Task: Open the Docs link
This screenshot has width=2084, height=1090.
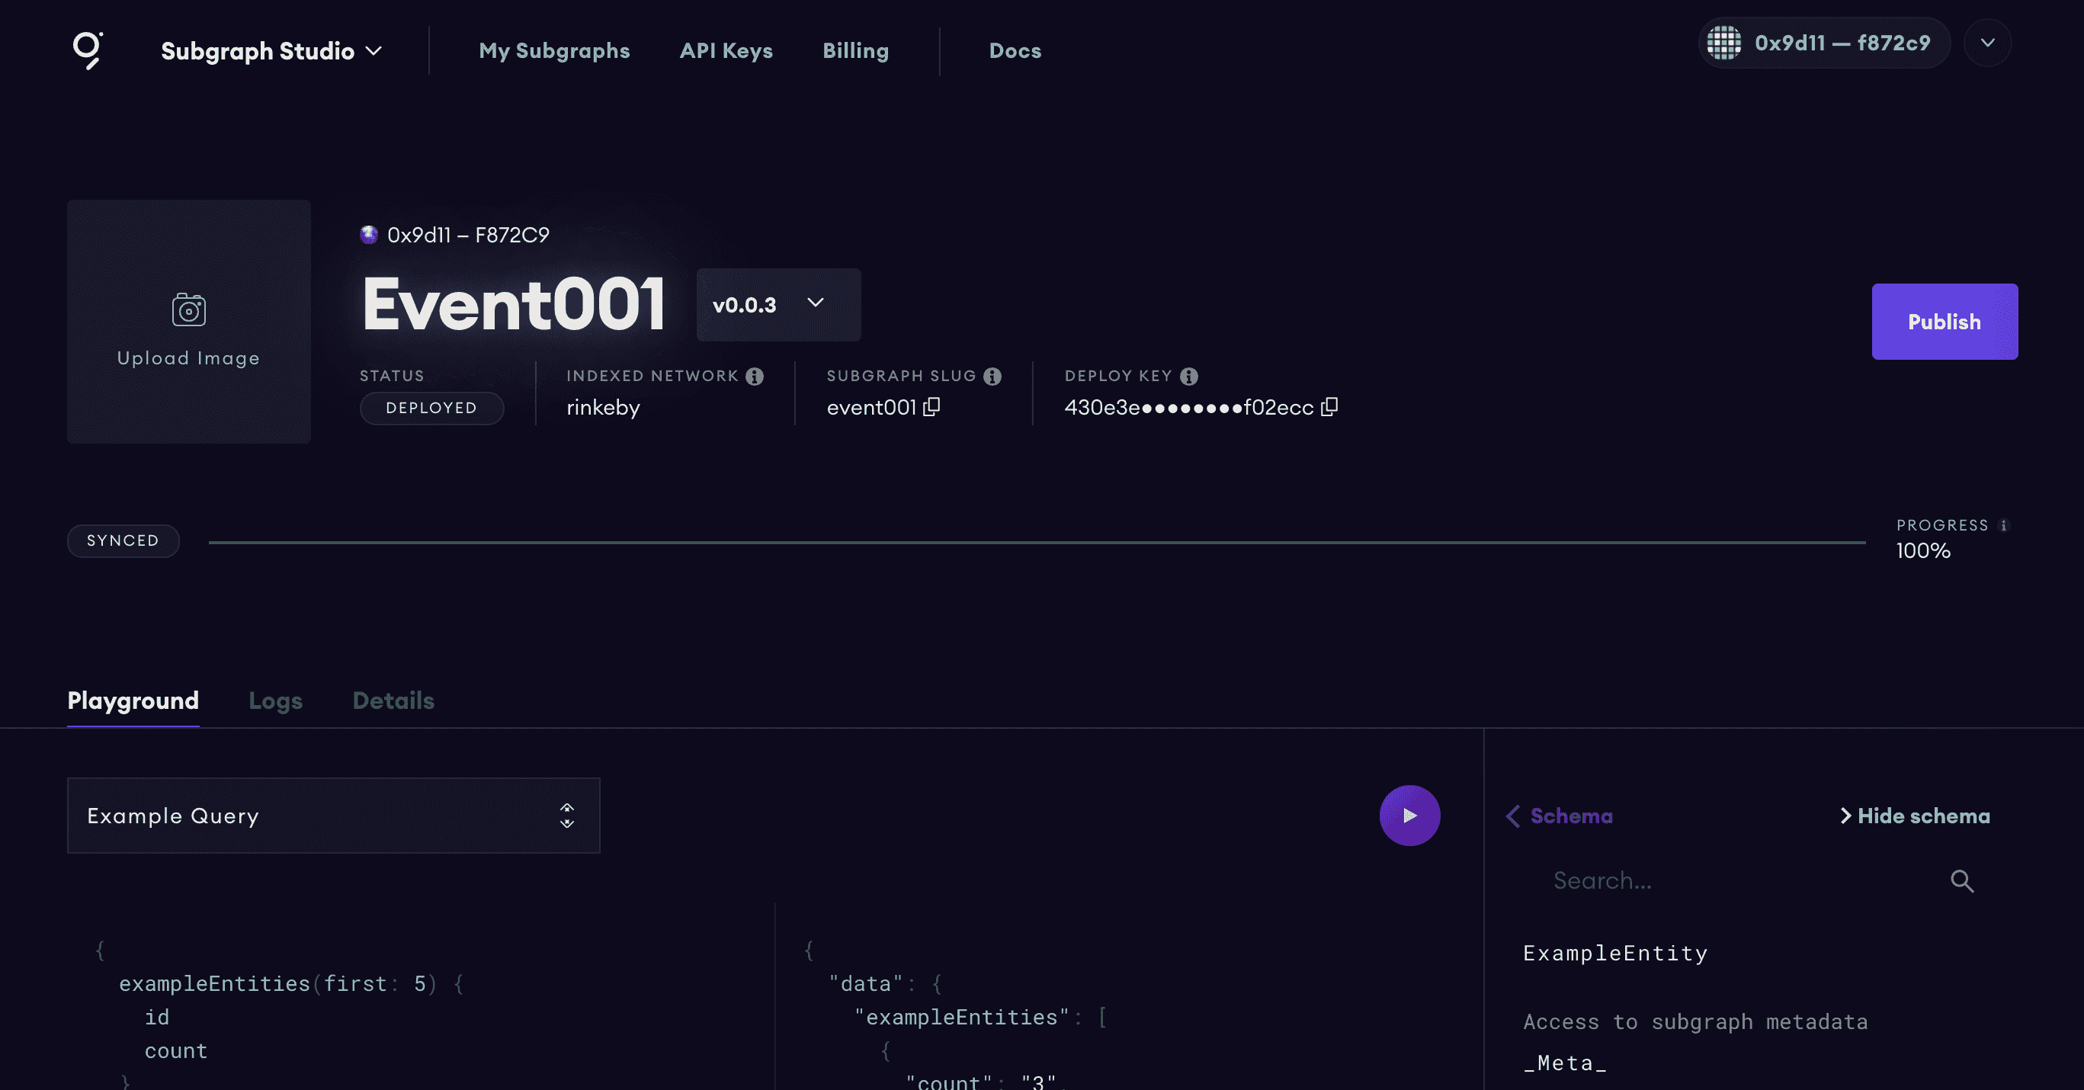Action: pyautogui.click(x=1015, y=51)
